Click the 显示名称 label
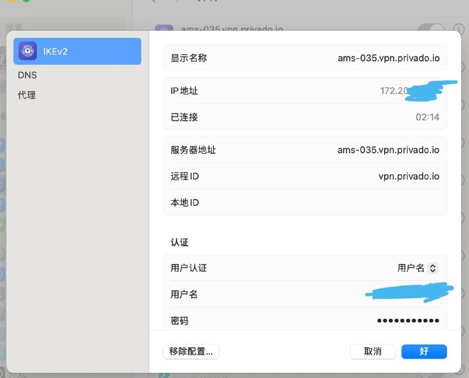 pyautogui.click(x=188, y=58)
